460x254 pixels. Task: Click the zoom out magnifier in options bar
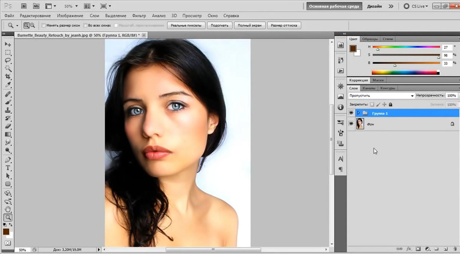click(32, 25)
